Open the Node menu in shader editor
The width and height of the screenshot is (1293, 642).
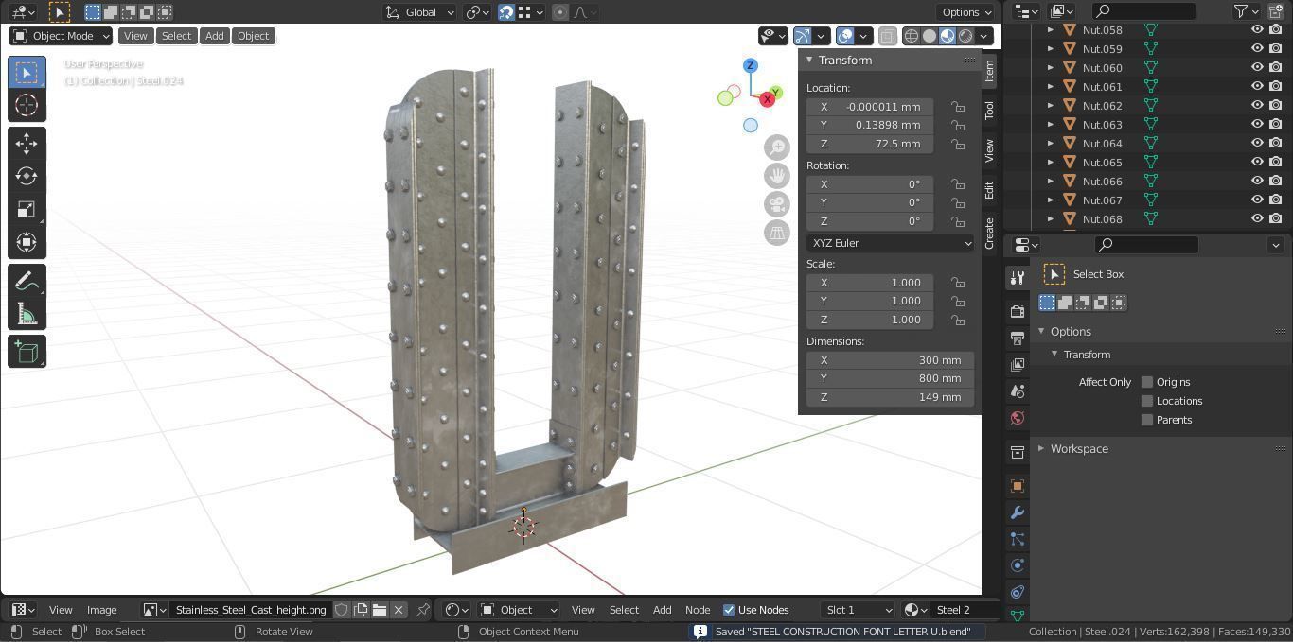pos(698,610)
